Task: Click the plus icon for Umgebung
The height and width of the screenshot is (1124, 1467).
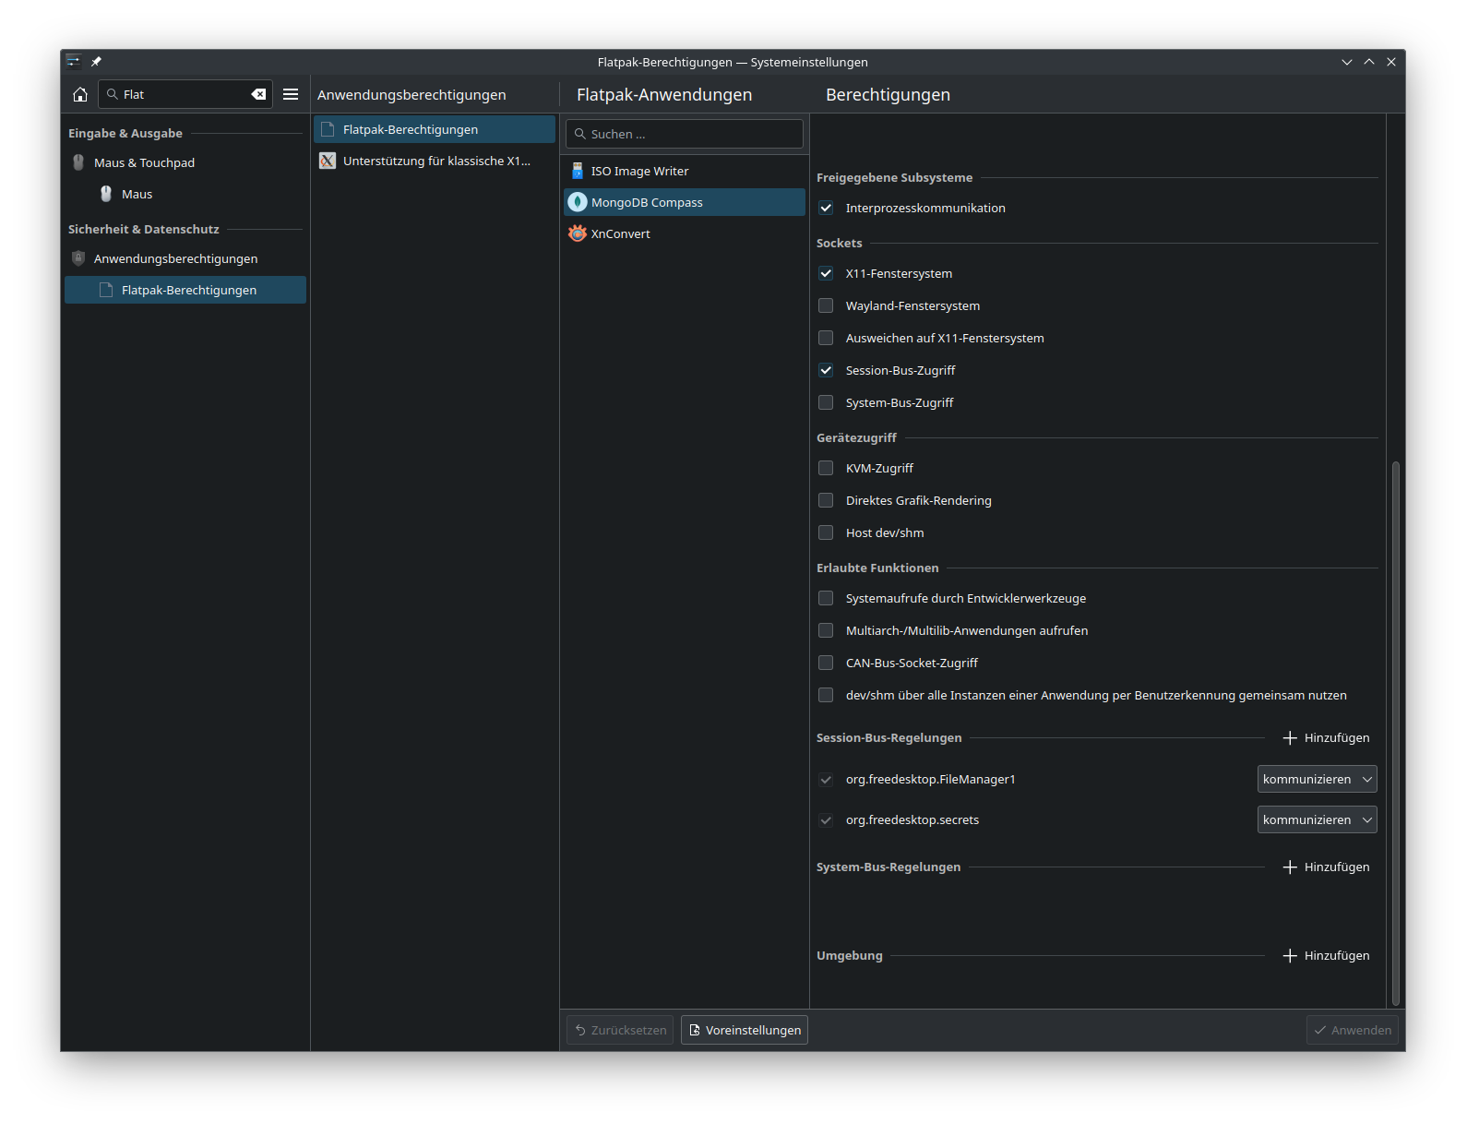Action: 1290,955
